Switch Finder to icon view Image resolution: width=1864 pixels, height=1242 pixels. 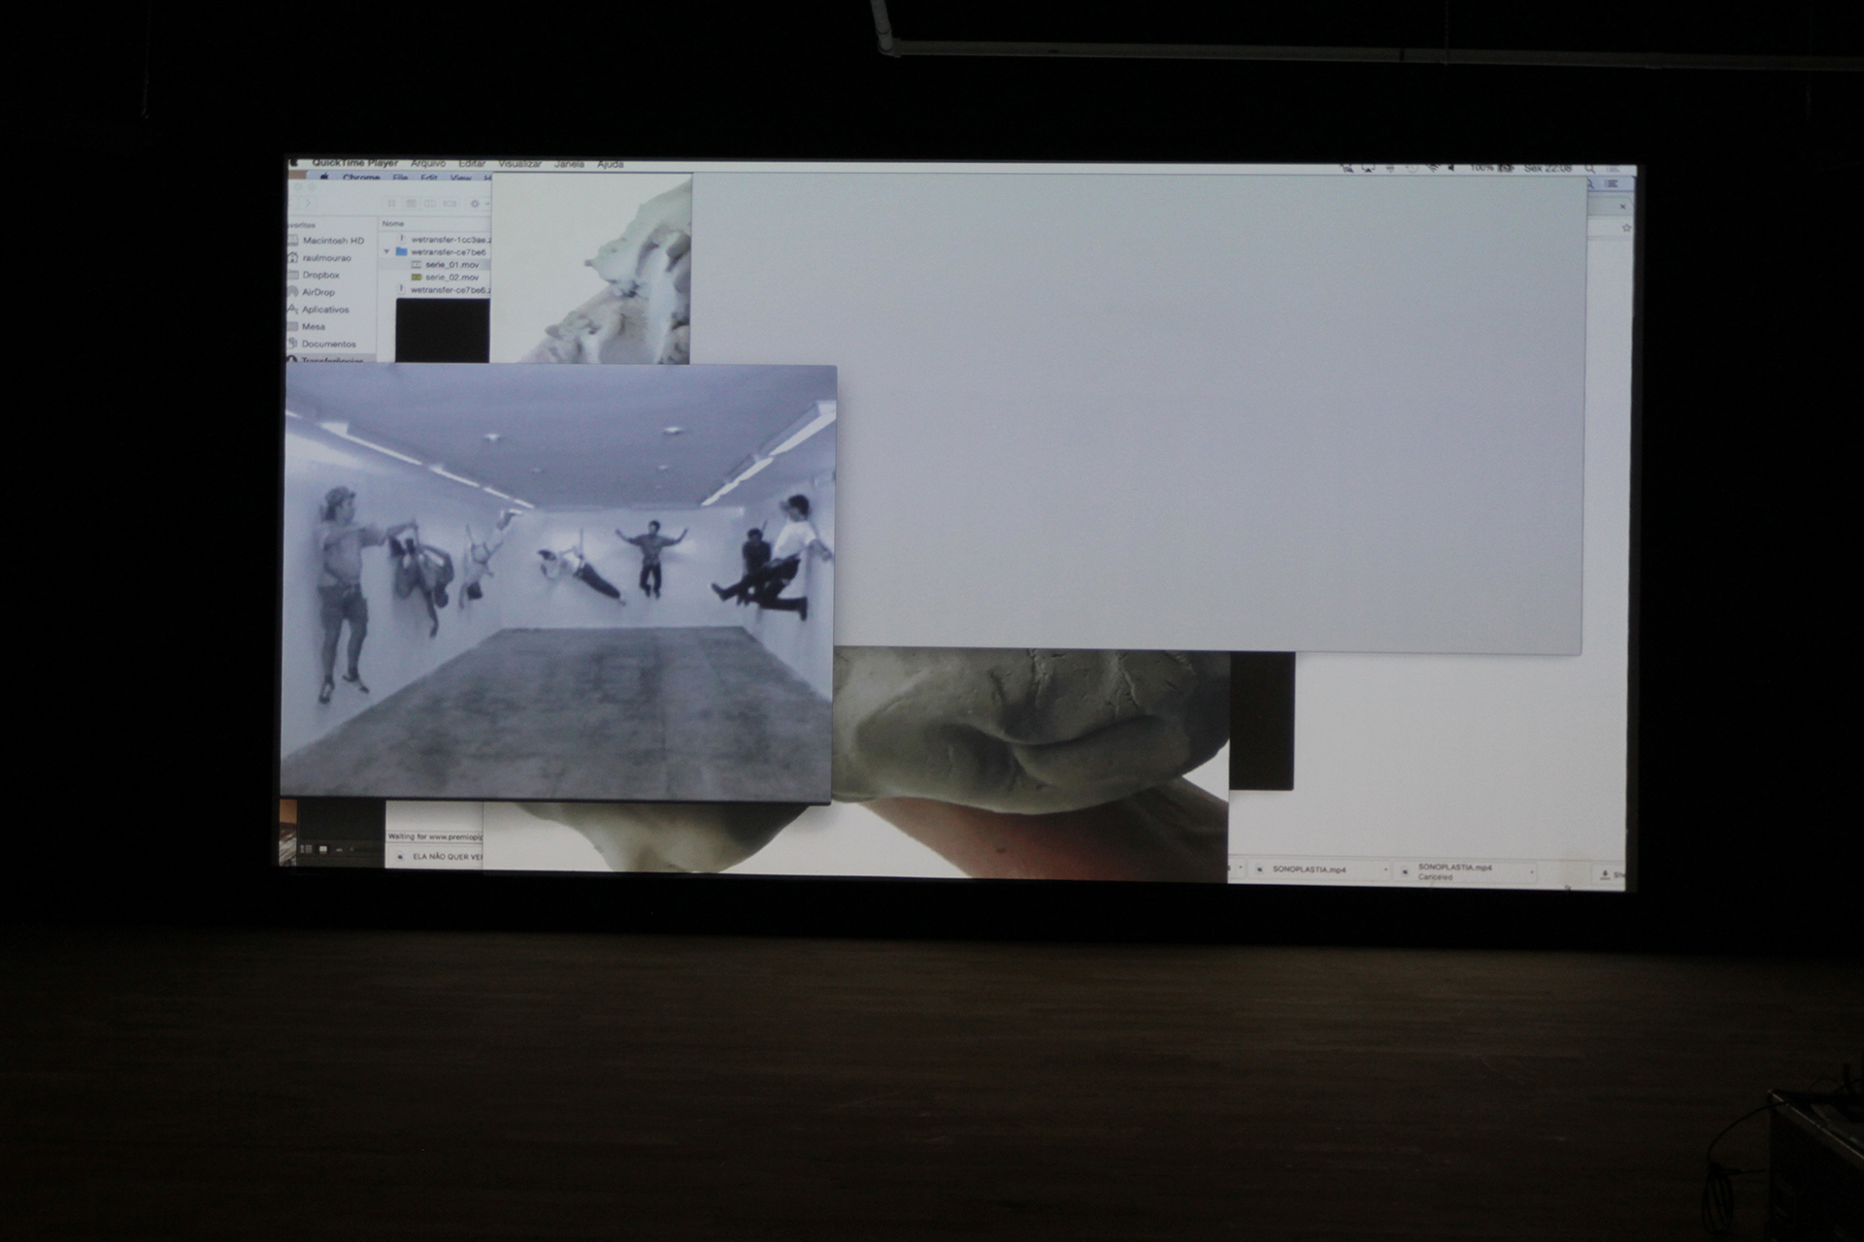391,204
